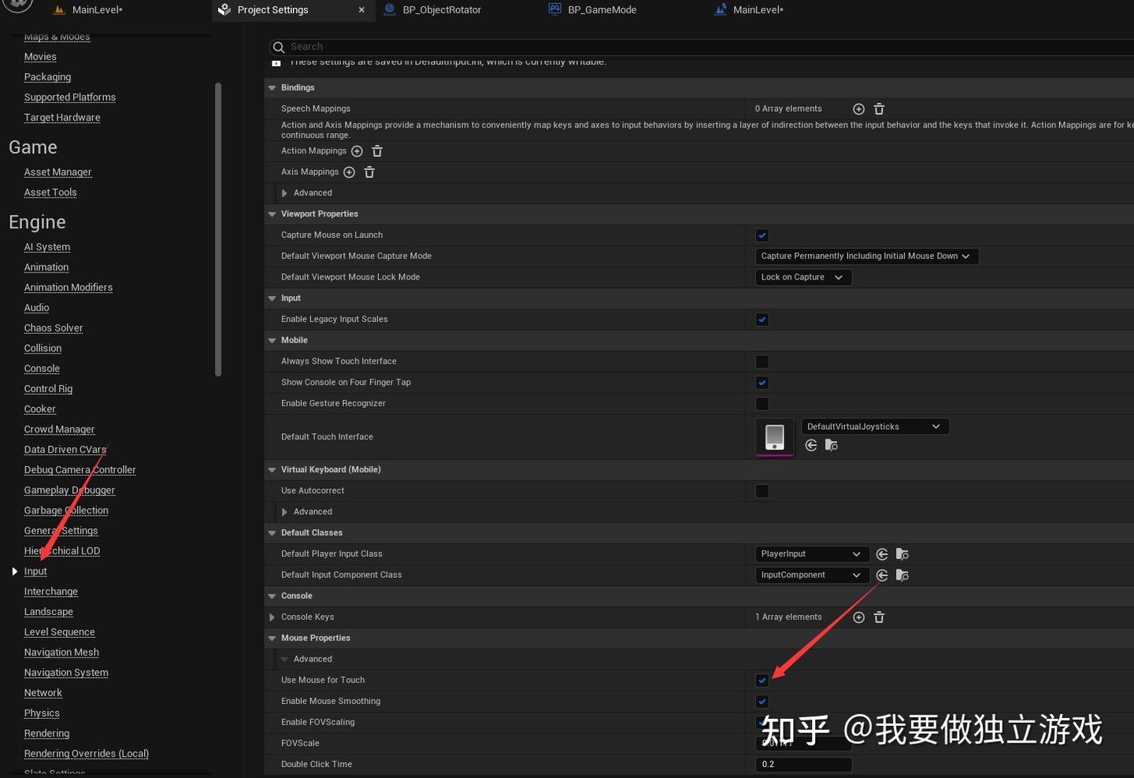Enable Always Show Touch Interface
This screenshot has height=778, width=1134.
point(762,361)
